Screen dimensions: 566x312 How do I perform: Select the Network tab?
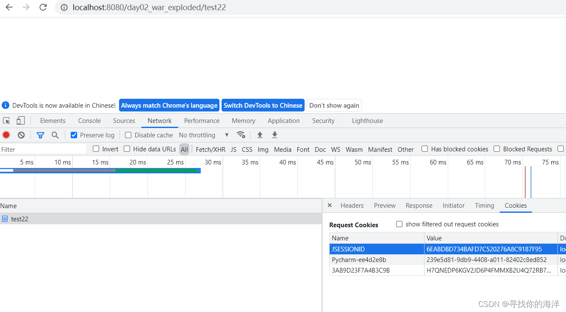pyautogui.click(x=160, y=121)
